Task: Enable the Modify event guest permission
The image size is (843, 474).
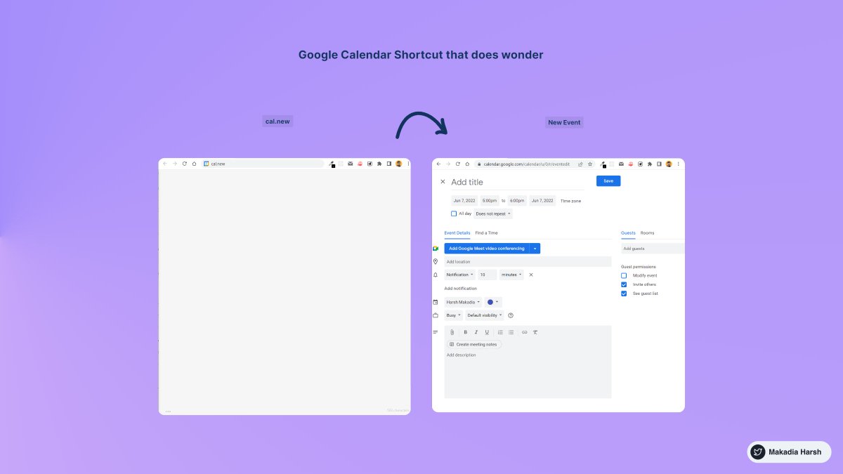Action: (624, 275)
